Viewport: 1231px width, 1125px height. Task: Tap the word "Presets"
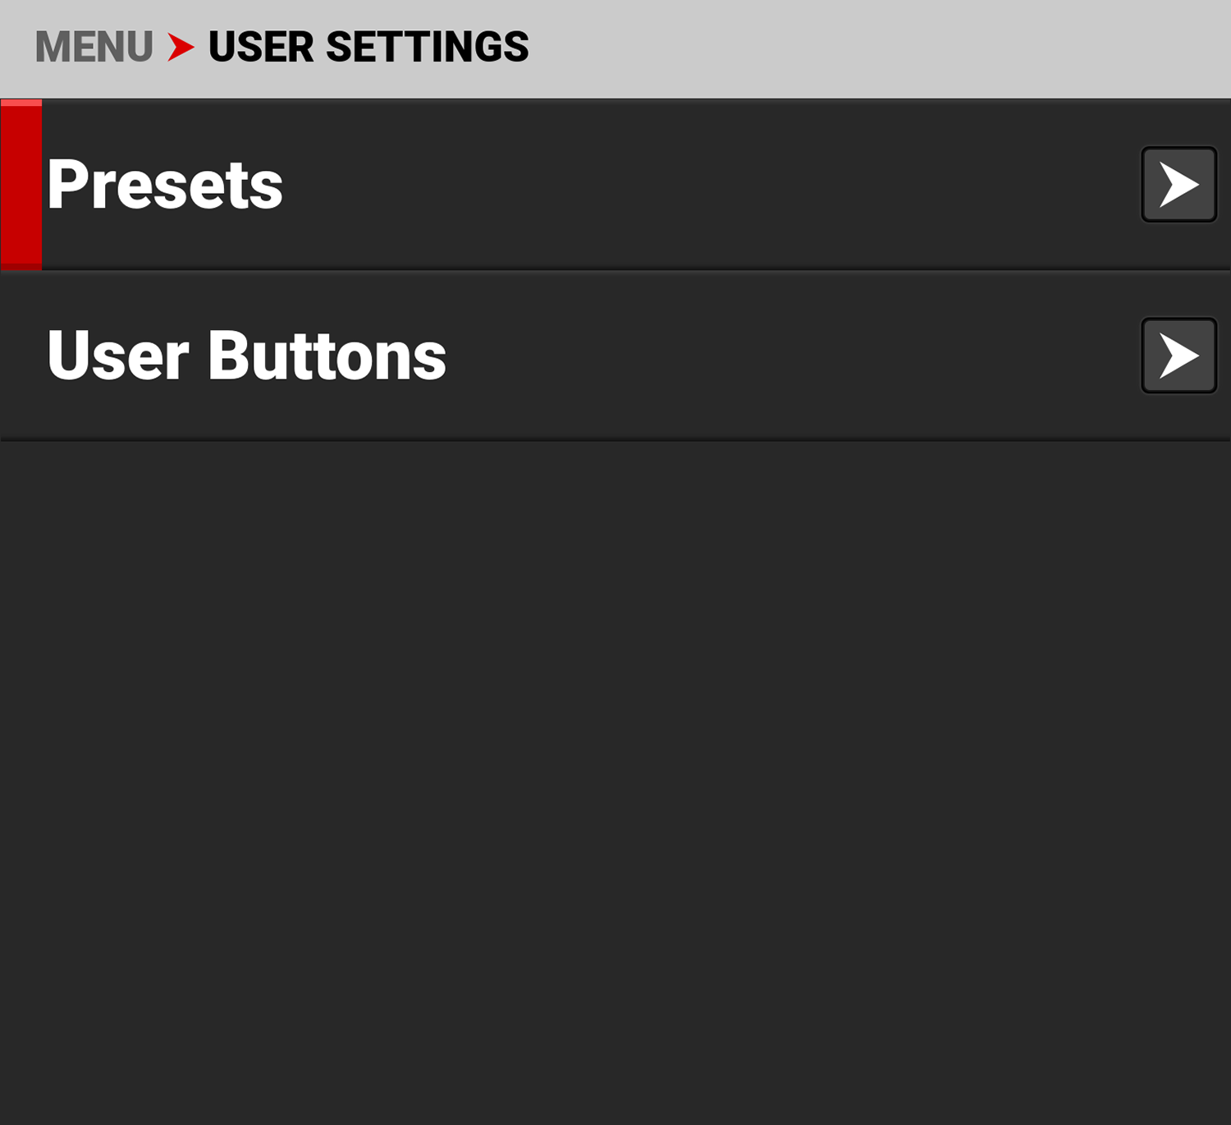coord(165,185)
